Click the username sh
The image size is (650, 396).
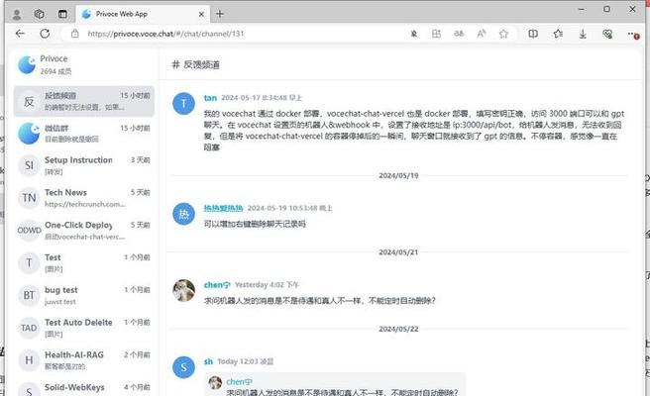[x=208, y=361]
